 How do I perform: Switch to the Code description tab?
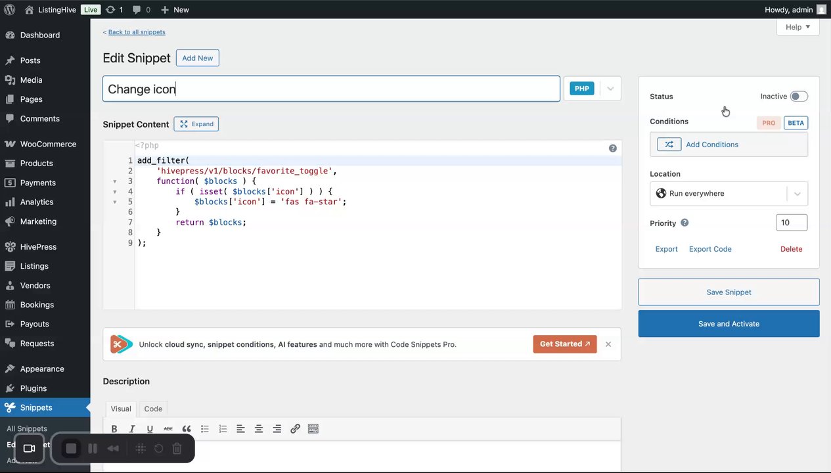pos(153,409)
